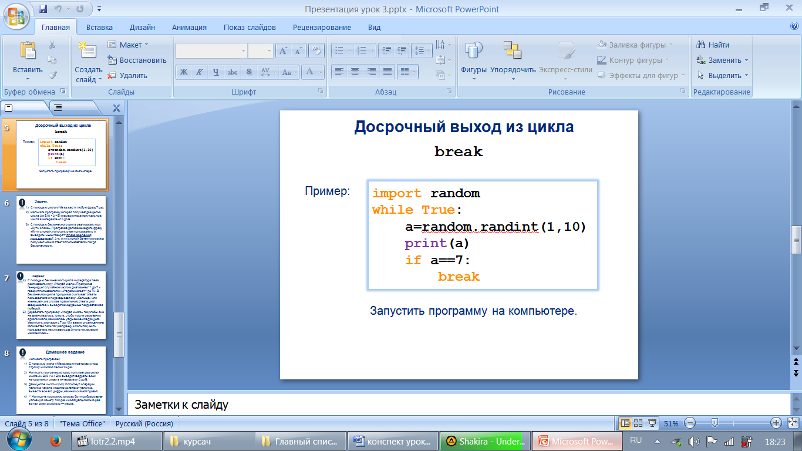Open the Рецензирование ribbon tab

pyautogui.click(x=322, y=27)
